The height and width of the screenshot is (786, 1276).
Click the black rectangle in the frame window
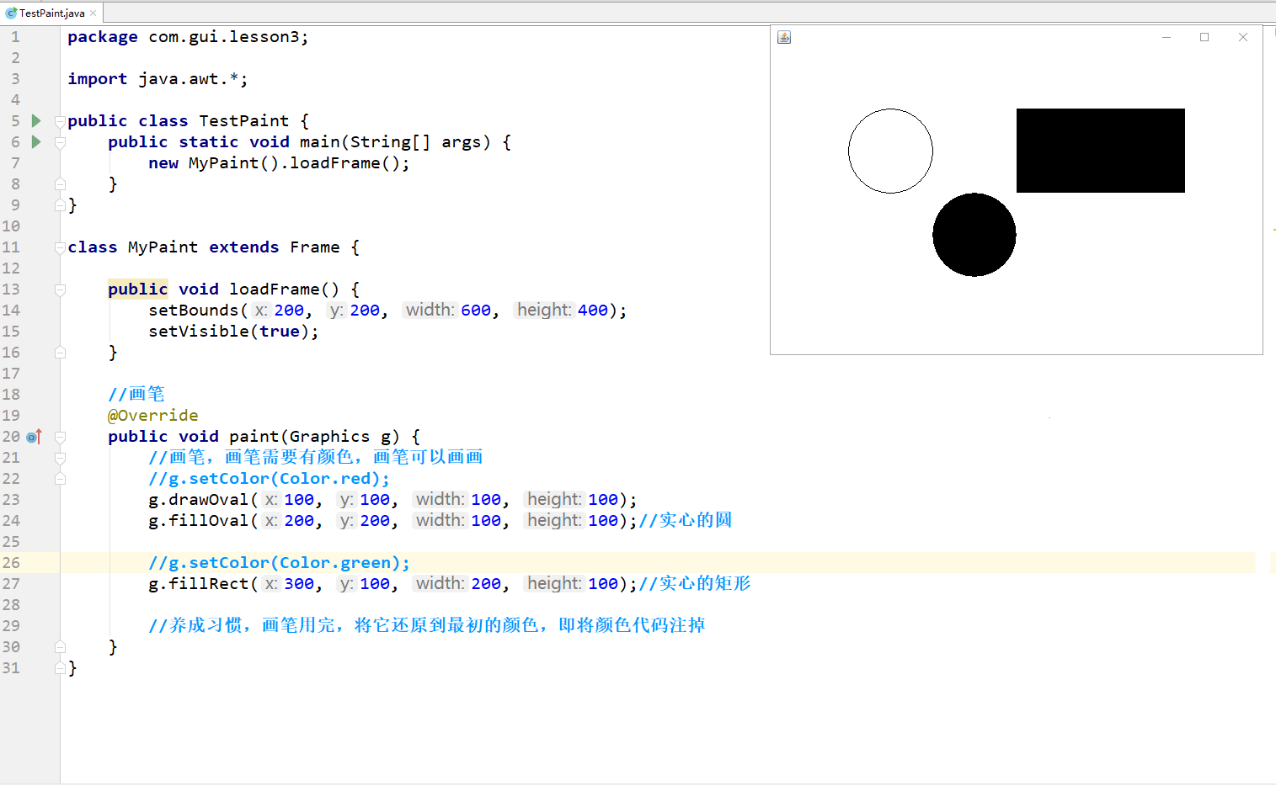pyautogui.click(x=1101, y=151)
